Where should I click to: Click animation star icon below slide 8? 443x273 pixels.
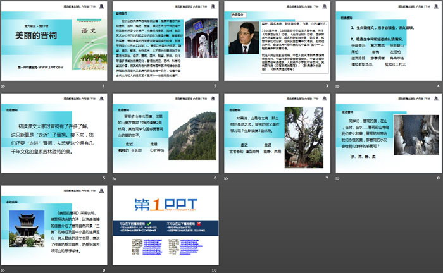337,178
